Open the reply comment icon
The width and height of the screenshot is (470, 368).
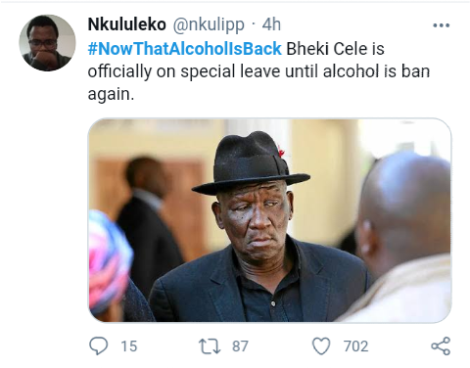pyautogui.click(x=98, y=345)
